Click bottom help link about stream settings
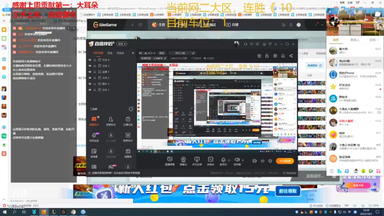This screenshot has height=216, width=384. (116, 173)
